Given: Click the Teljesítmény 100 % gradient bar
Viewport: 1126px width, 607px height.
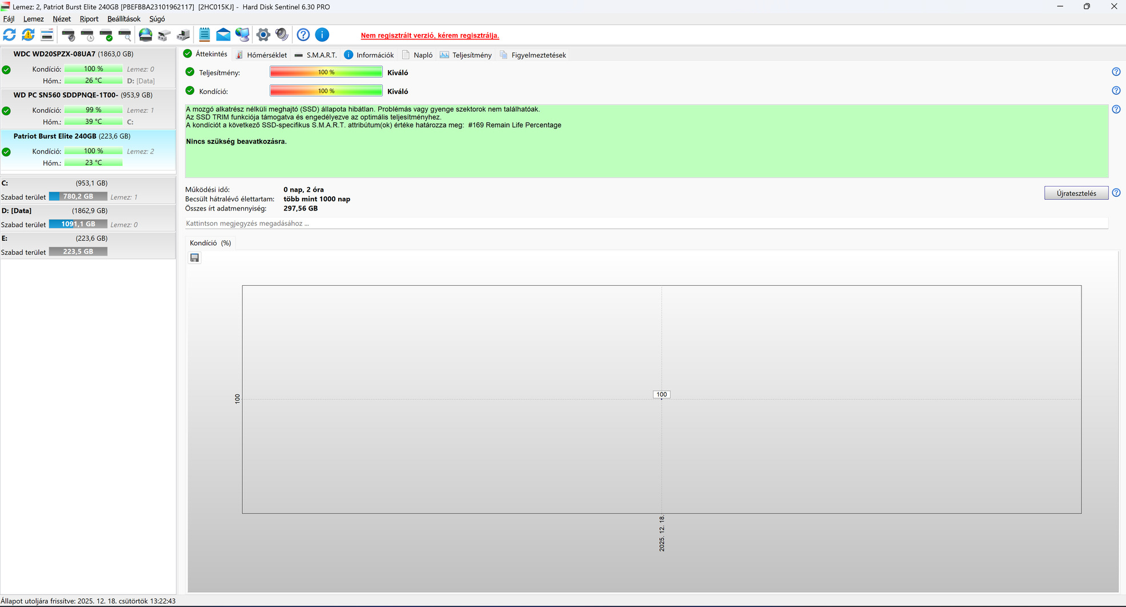Looking at the screenshot, I should coord(326,72).
